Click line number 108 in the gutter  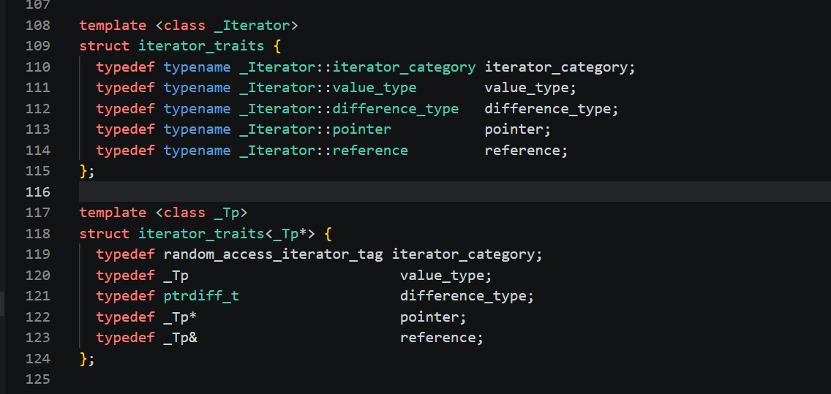tap(37, 25)
